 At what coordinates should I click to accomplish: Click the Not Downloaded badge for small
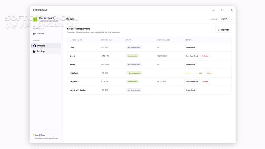click(134, 64)
